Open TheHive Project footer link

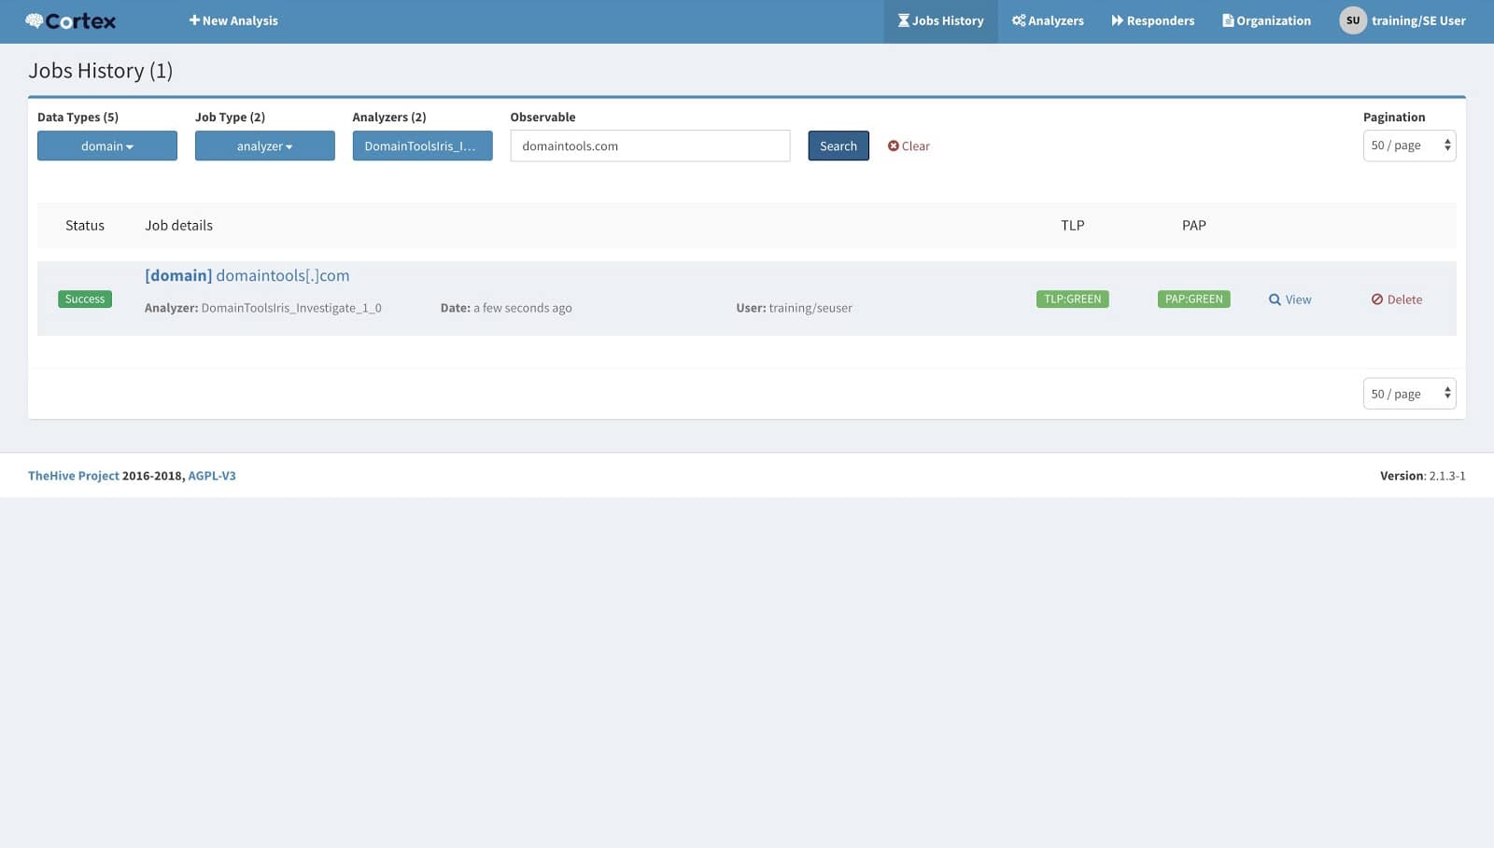coord(74,476)
